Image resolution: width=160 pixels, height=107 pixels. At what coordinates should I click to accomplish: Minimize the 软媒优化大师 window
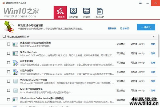147,3
